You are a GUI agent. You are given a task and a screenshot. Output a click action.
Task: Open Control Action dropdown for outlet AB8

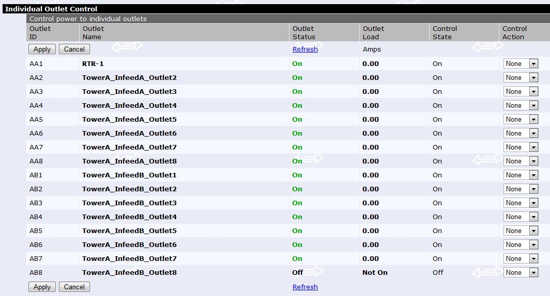click(521, 273)
